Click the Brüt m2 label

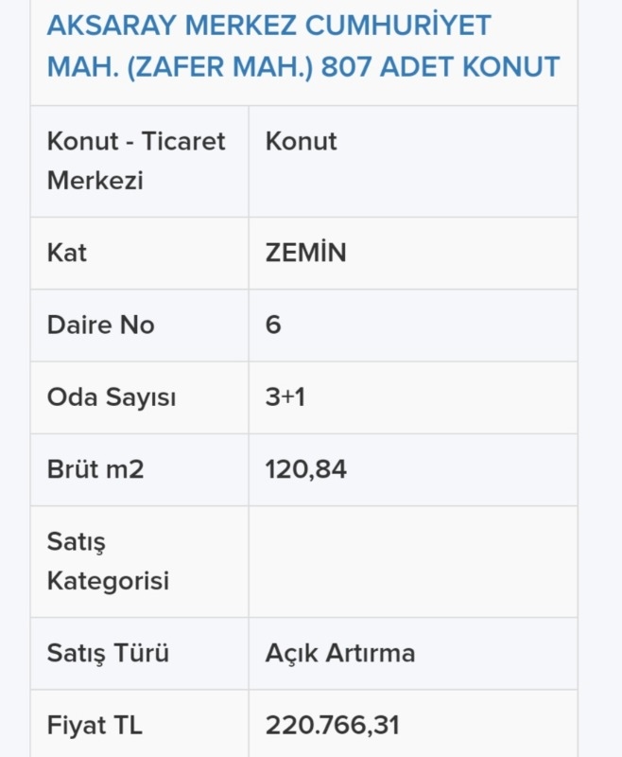[x=95, y=468]
